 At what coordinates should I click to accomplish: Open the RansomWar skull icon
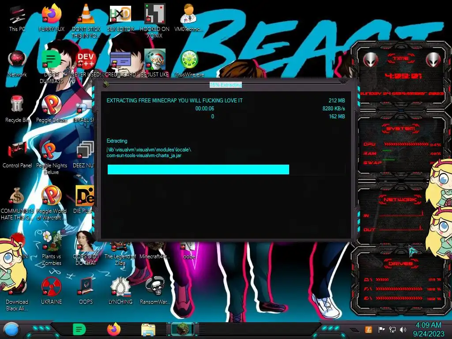(x=154, y=286)
